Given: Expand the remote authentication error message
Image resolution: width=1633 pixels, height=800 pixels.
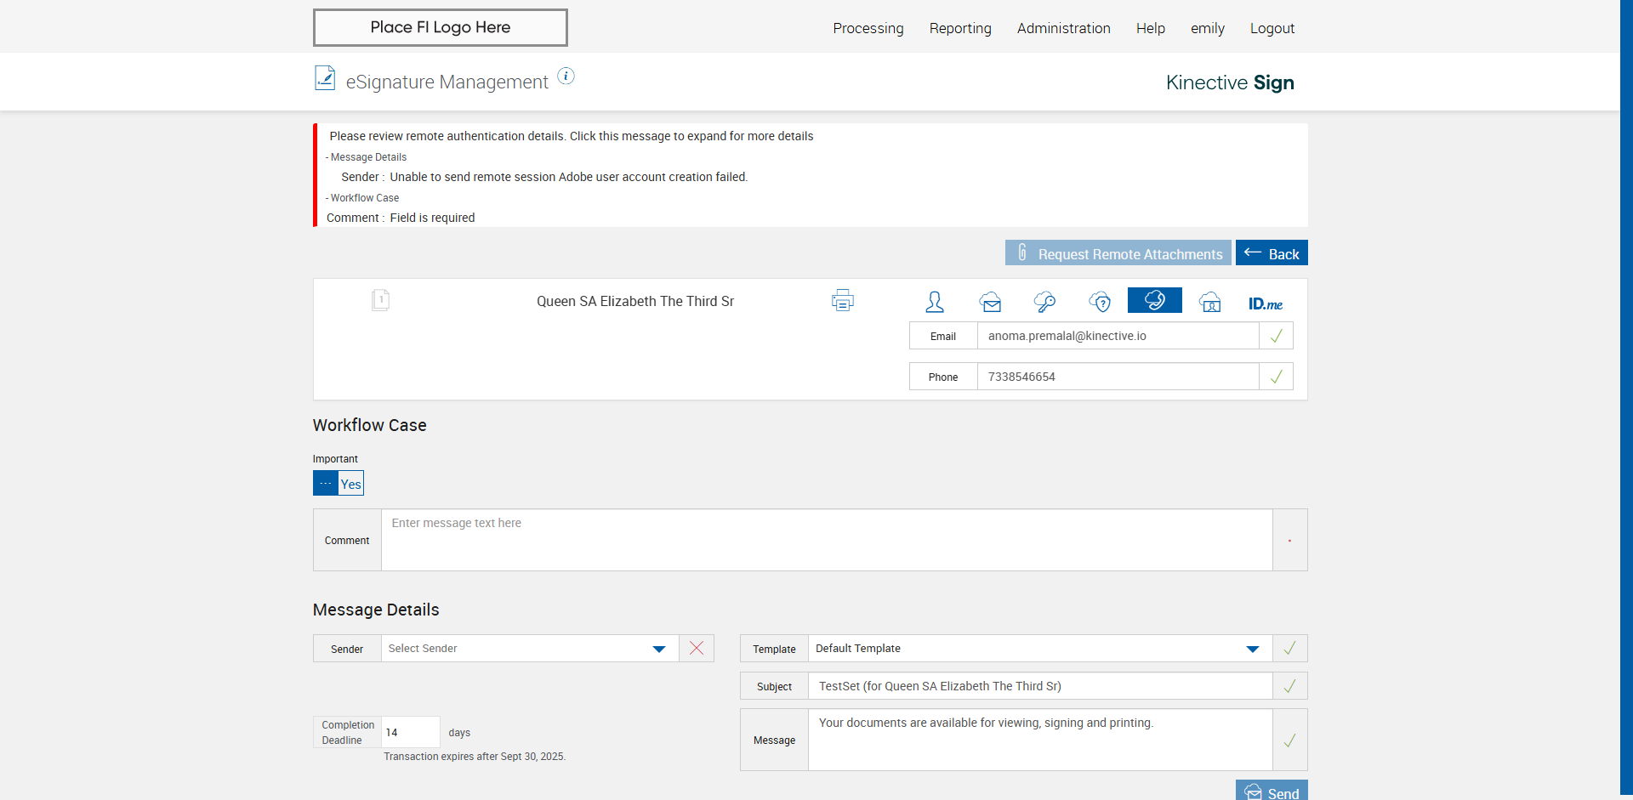Looking at the screenshot, I should pyautogui.click(x=571, y=136).
